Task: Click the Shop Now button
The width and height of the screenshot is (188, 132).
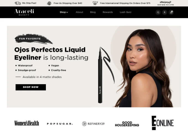Action: tap(31, 87)
